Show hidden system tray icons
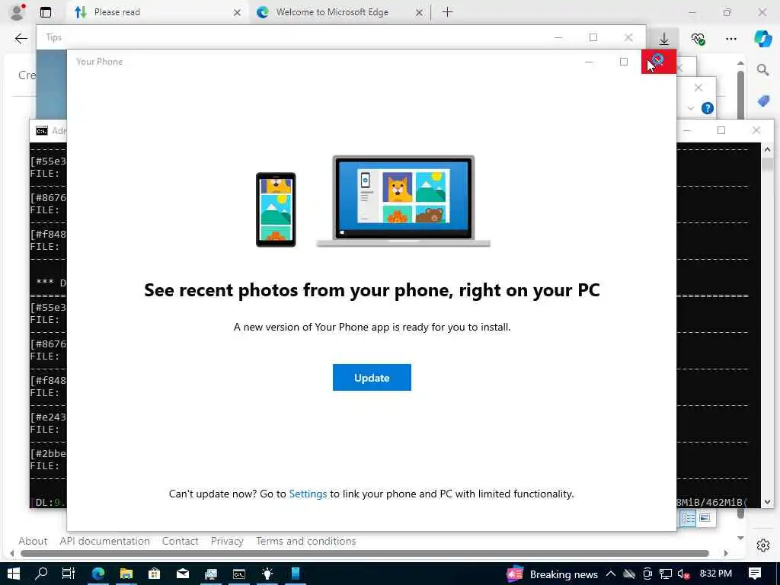The image size is (780, 585). pos(611,574)
